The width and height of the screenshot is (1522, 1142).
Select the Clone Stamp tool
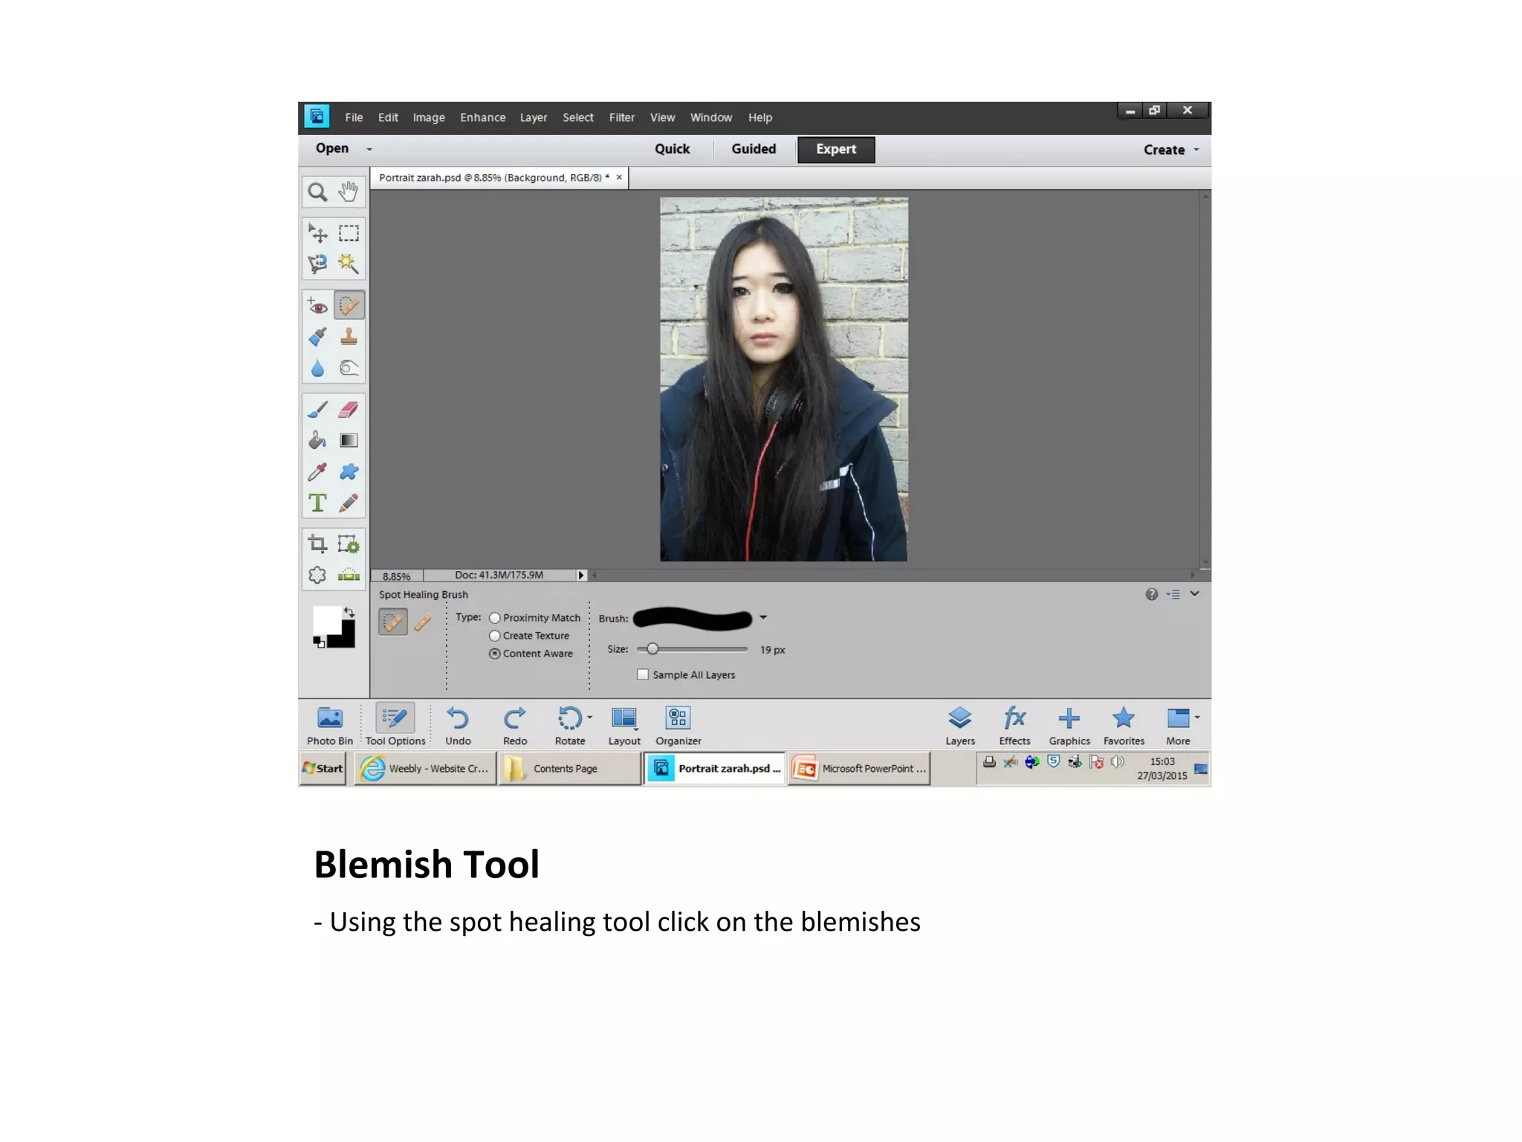(x=349, y=337)
